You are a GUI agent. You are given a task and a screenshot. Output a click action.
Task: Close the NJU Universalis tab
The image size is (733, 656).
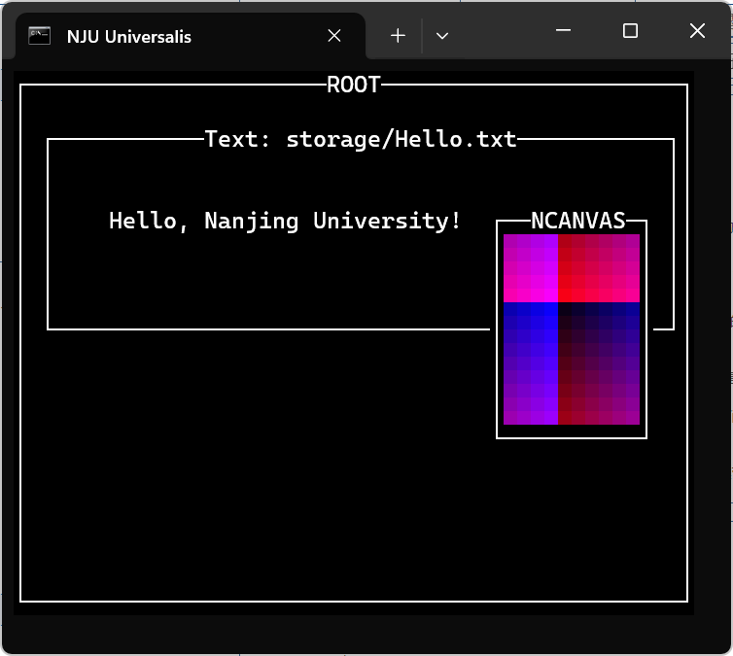coord(334,36)
